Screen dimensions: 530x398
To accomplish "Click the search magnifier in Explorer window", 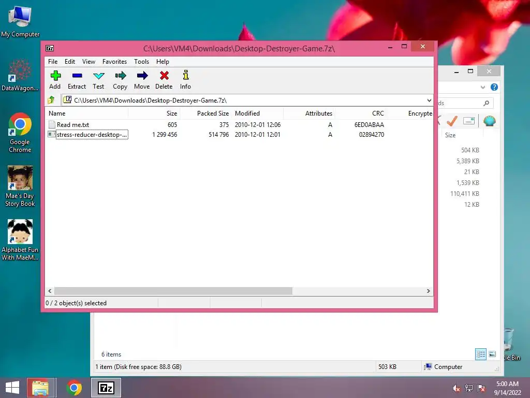I will tap(486, 103).
